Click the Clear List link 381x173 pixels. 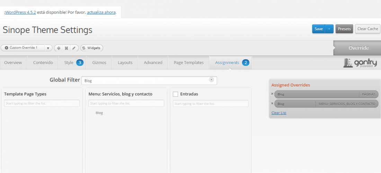pyautogui.click(x=279, y=113)
